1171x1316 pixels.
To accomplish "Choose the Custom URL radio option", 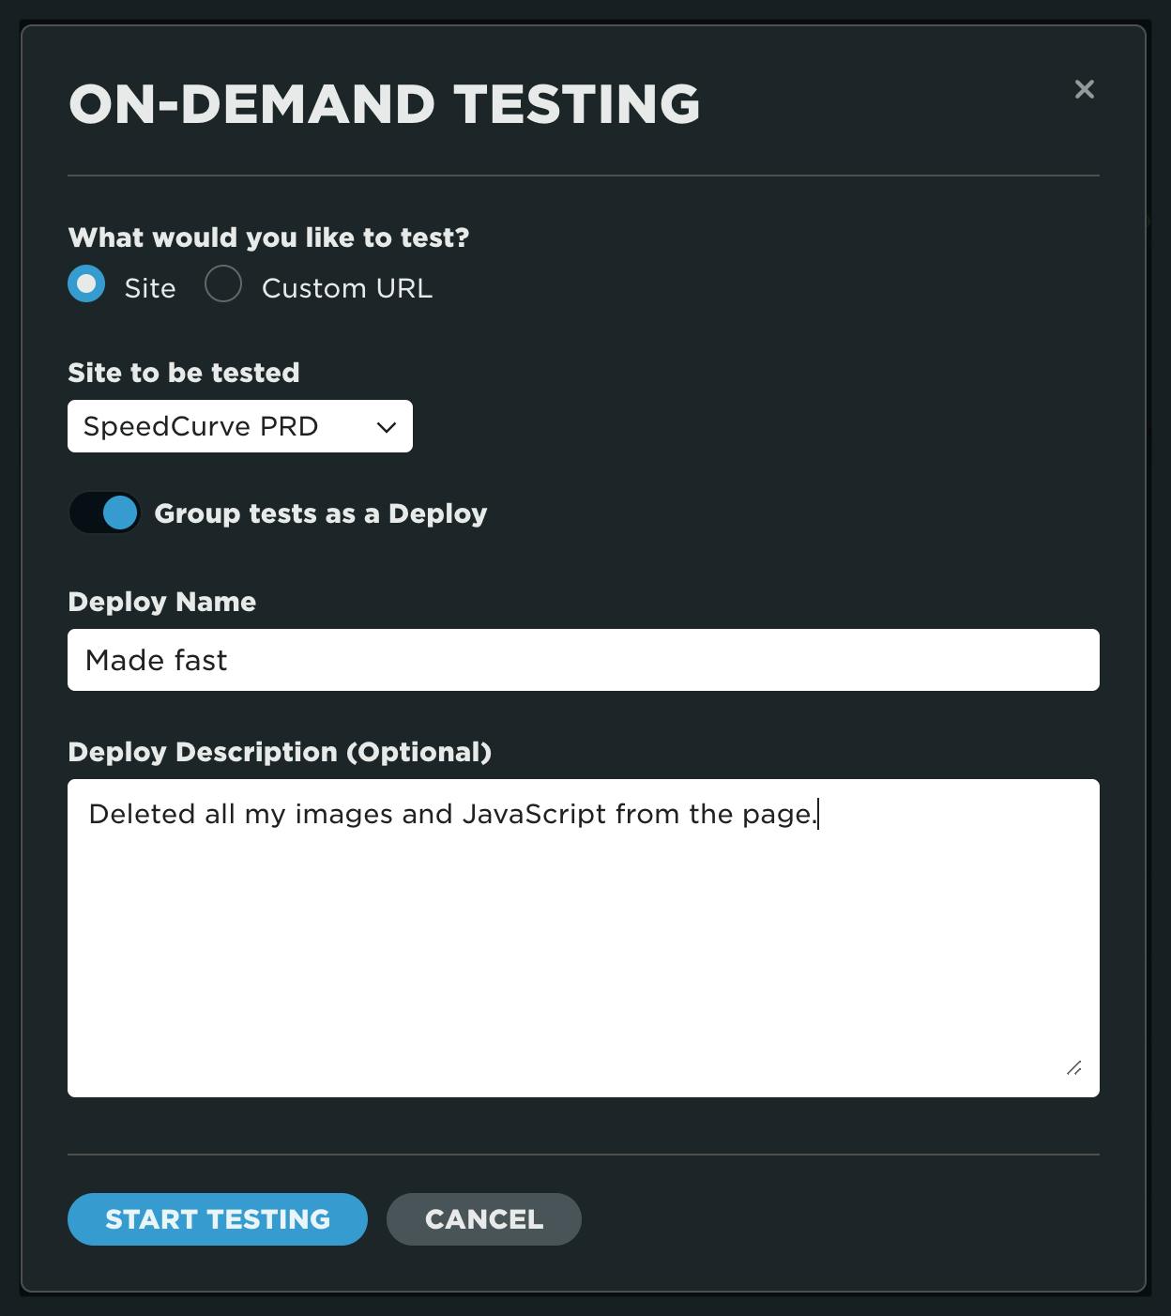I will click(223, 284).
